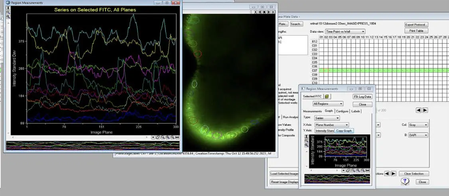Click the top icon left of the small graph
The image size is (449, 196).
click(306, 136)
